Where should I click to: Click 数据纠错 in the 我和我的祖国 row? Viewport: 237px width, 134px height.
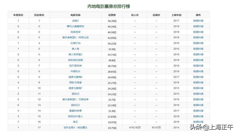198,60
